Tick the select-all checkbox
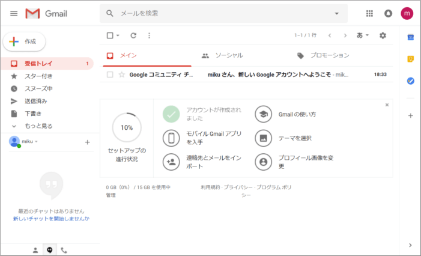This screenshot has height=256, width=421. 110,35
